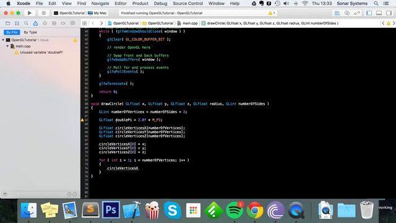This screenshot has width=396, height=223.
Task: Choose the My Mac destination
Action: click(97, 13)
